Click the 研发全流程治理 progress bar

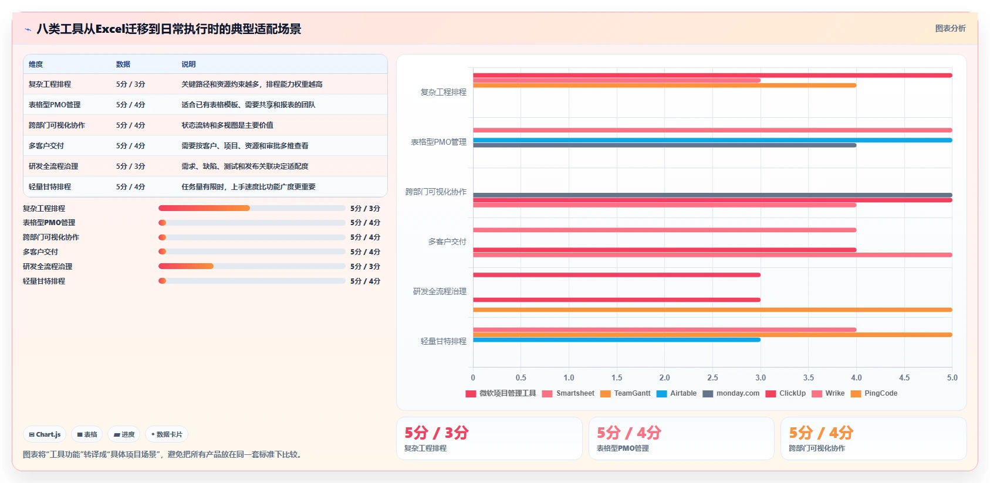[252, 266]
